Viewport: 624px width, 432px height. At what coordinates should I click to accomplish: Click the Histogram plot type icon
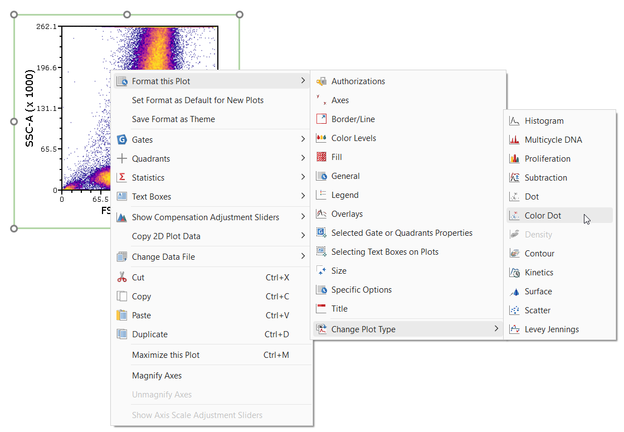coord(515,121)
